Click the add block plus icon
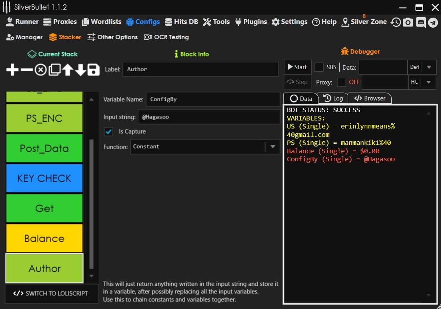 pos(12,70)
